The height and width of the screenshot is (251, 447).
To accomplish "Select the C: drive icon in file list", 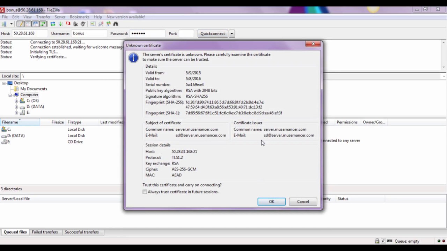I will (x=4, y=129).
